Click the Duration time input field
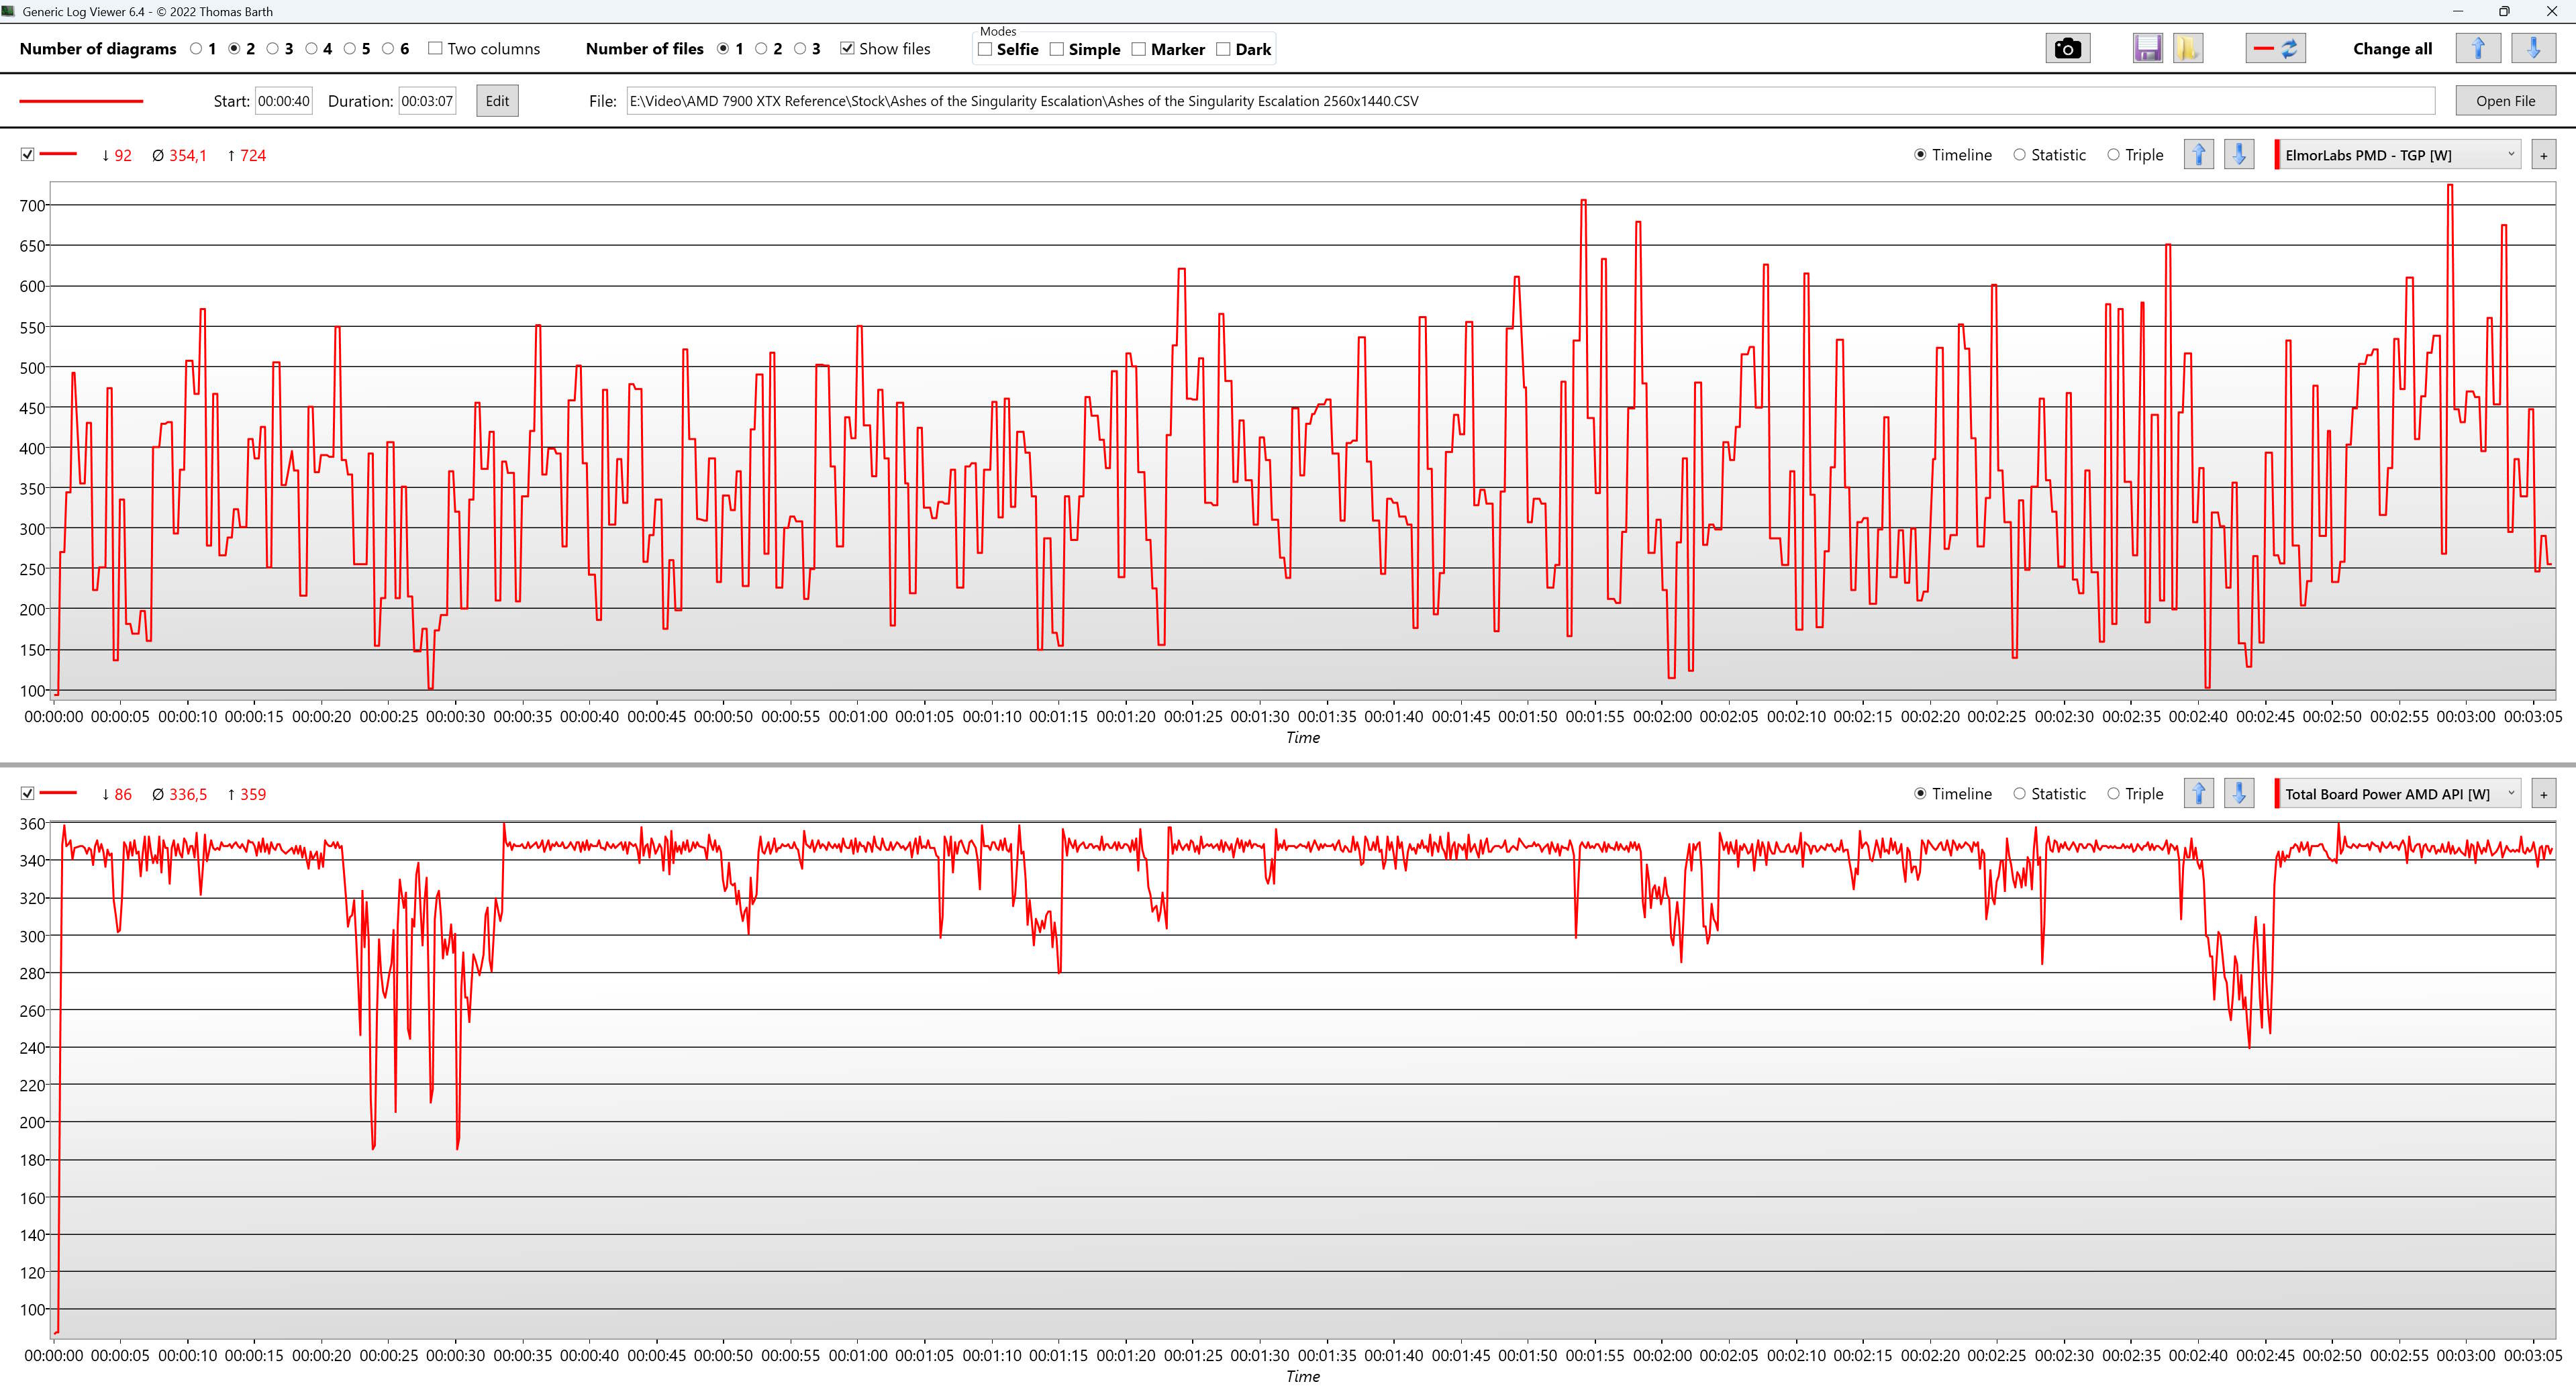The image size is (2576, 1394). coord(427,101)
